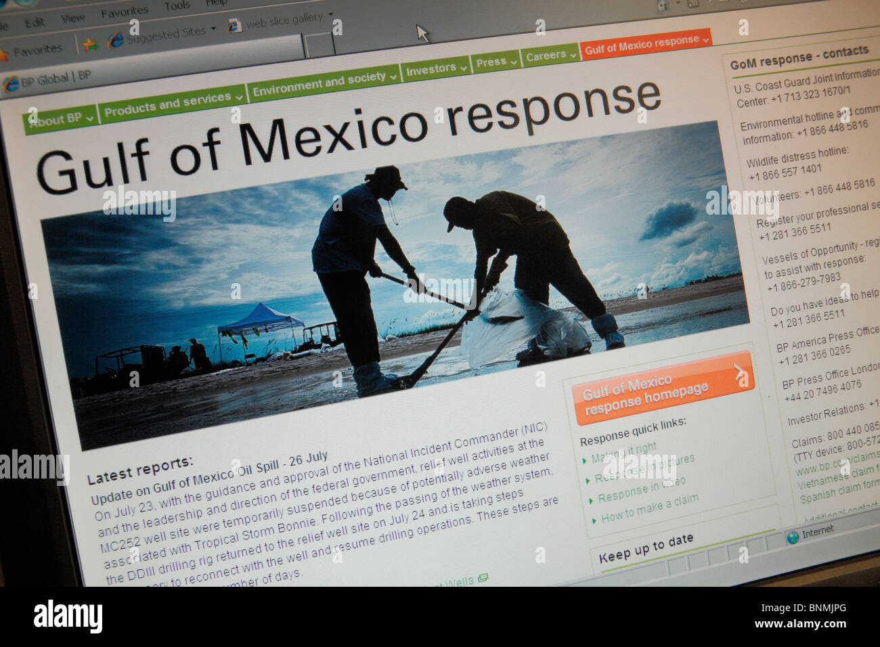Click the arrow icon on the orange homepage button
The width and height of the screenshot is (880, 647).
click(x=739, y=372)
